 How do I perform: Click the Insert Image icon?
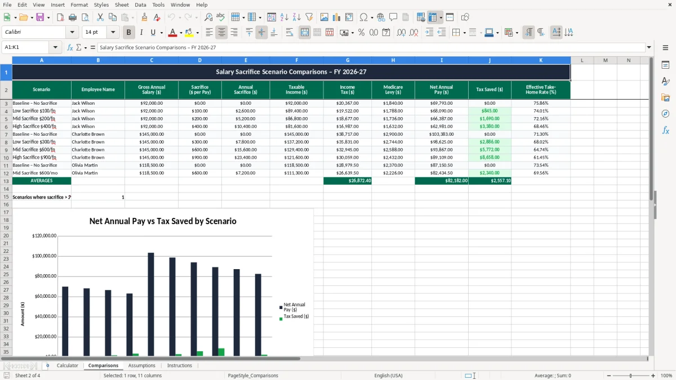click(324, 17)
